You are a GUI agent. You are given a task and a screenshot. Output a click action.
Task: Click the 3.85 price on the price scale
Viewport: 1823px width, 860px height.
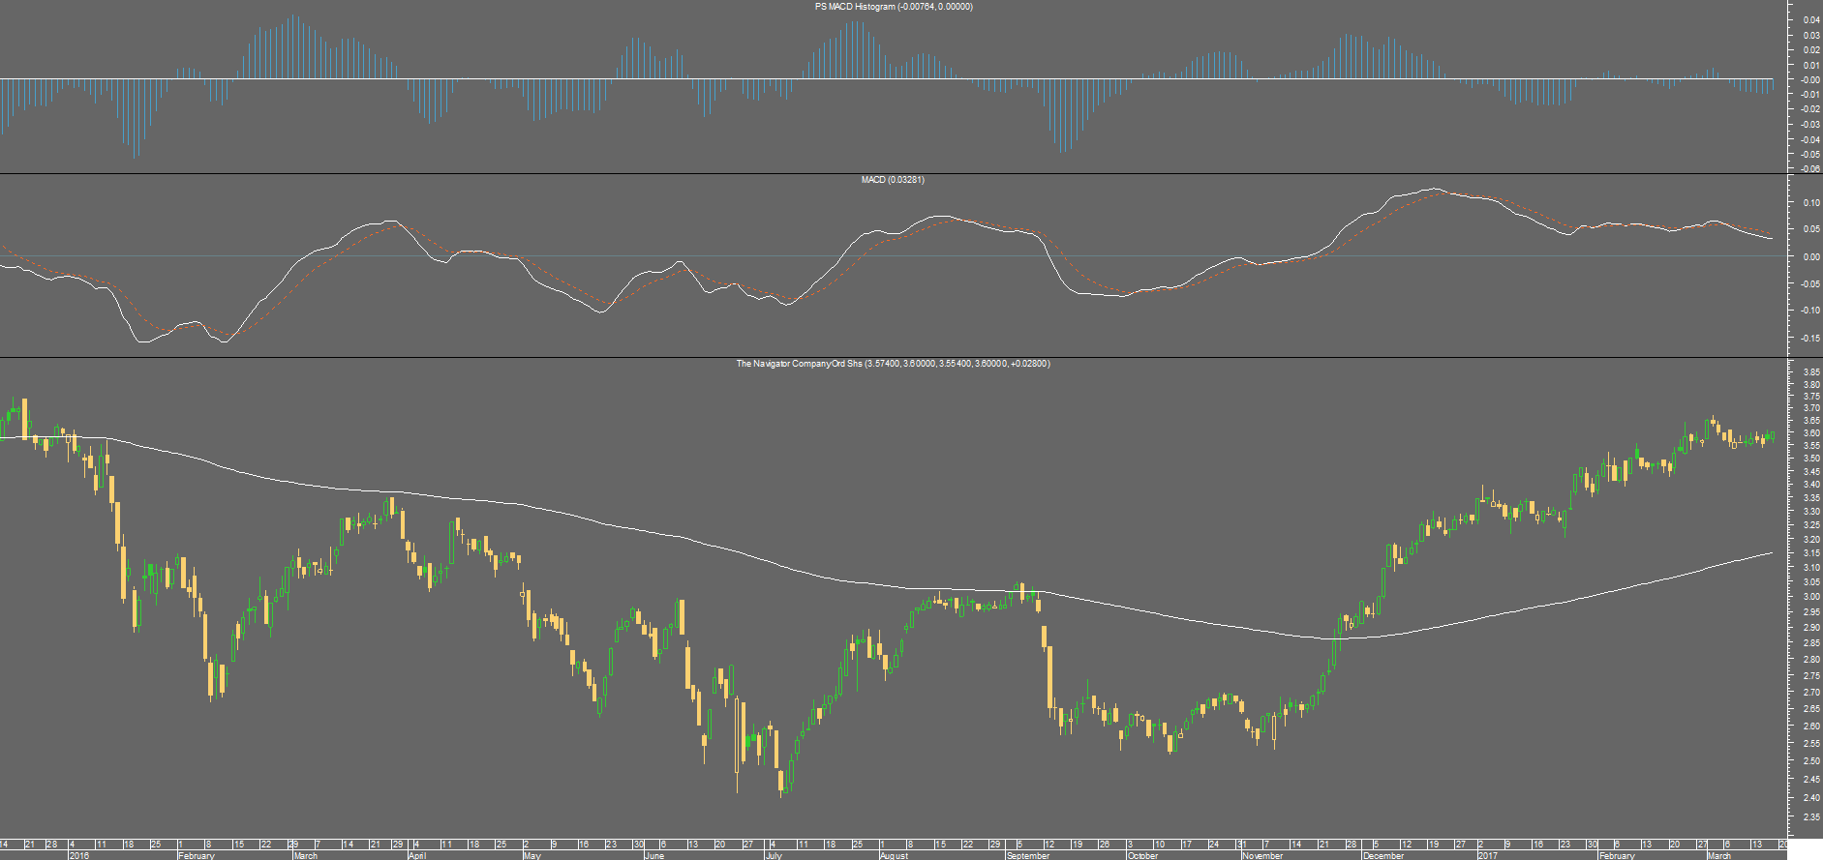(1811, 372)
